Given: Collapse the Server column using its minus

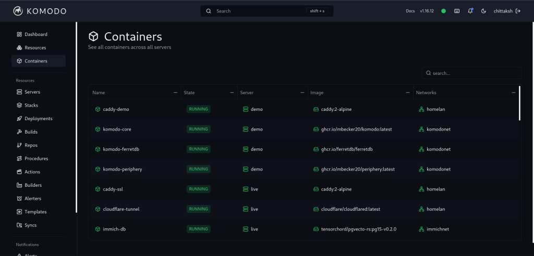Looking at the screenshot, I should pyautogui.click(x=302, y=93).
